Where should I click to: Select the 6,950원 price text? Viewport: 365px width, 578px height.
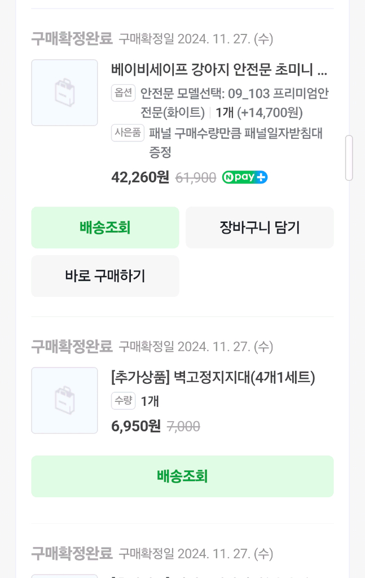click(x=137, y=427)
